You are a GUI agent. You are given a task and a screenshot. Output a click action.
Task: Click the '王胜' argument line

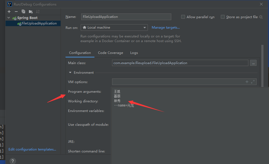[117, 92]
